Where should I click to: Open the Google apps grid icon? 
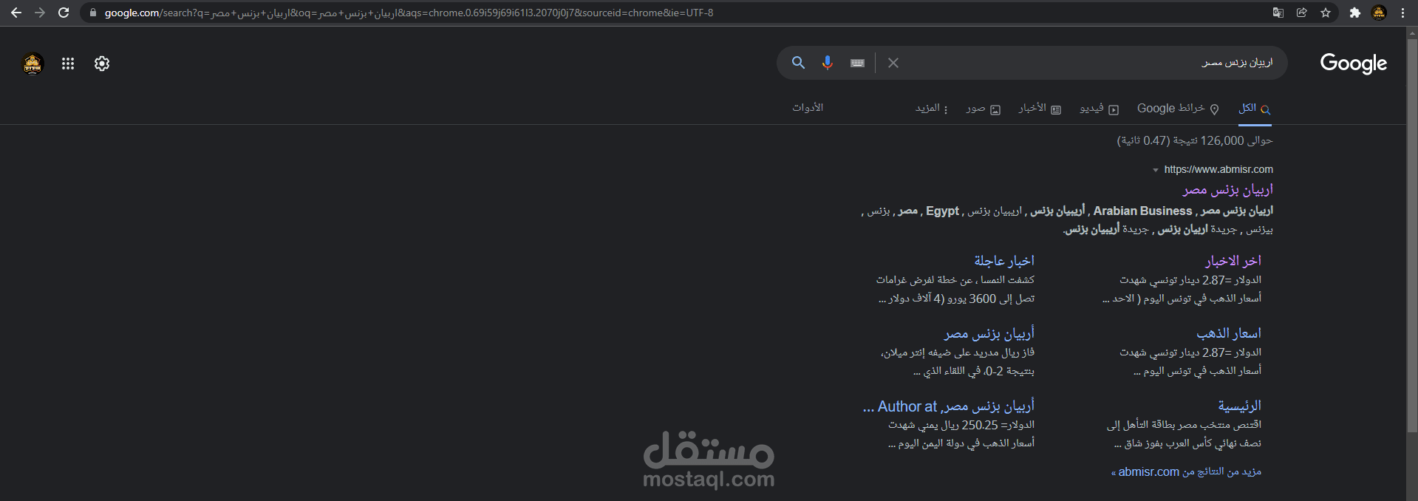68,64
